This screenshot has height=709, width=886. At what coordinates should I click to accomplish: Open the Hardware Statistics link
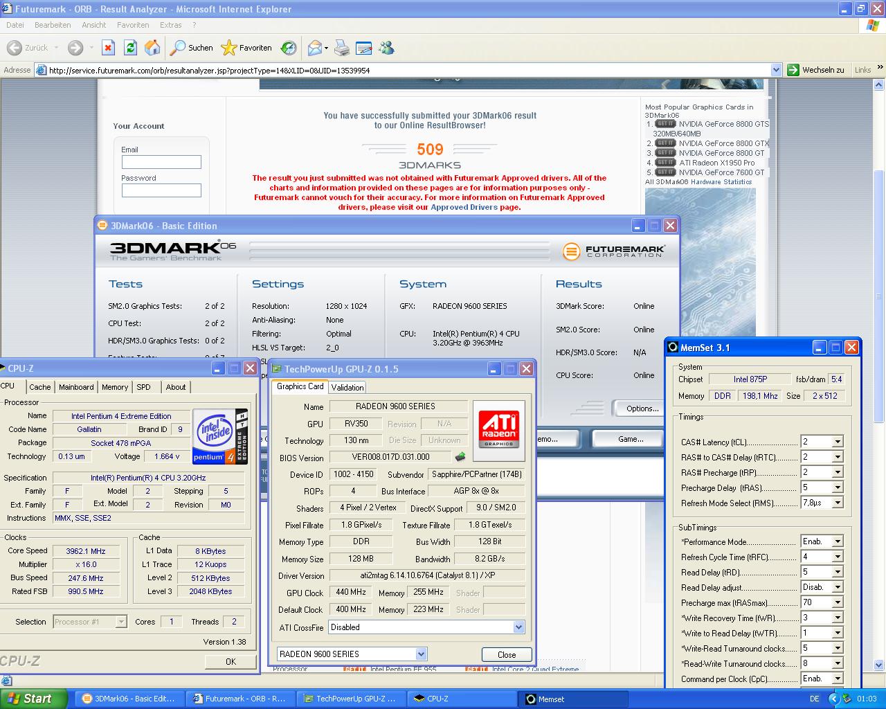(721, 182)
